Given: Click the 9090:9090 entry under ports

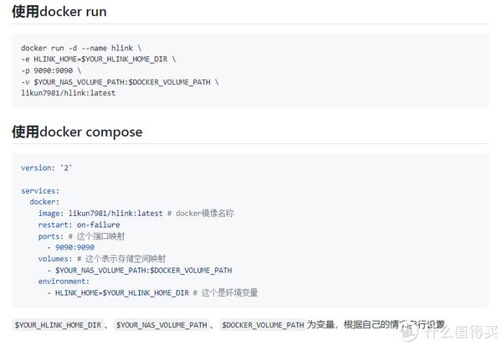Looking at the screenshot, I should [74, 247].
